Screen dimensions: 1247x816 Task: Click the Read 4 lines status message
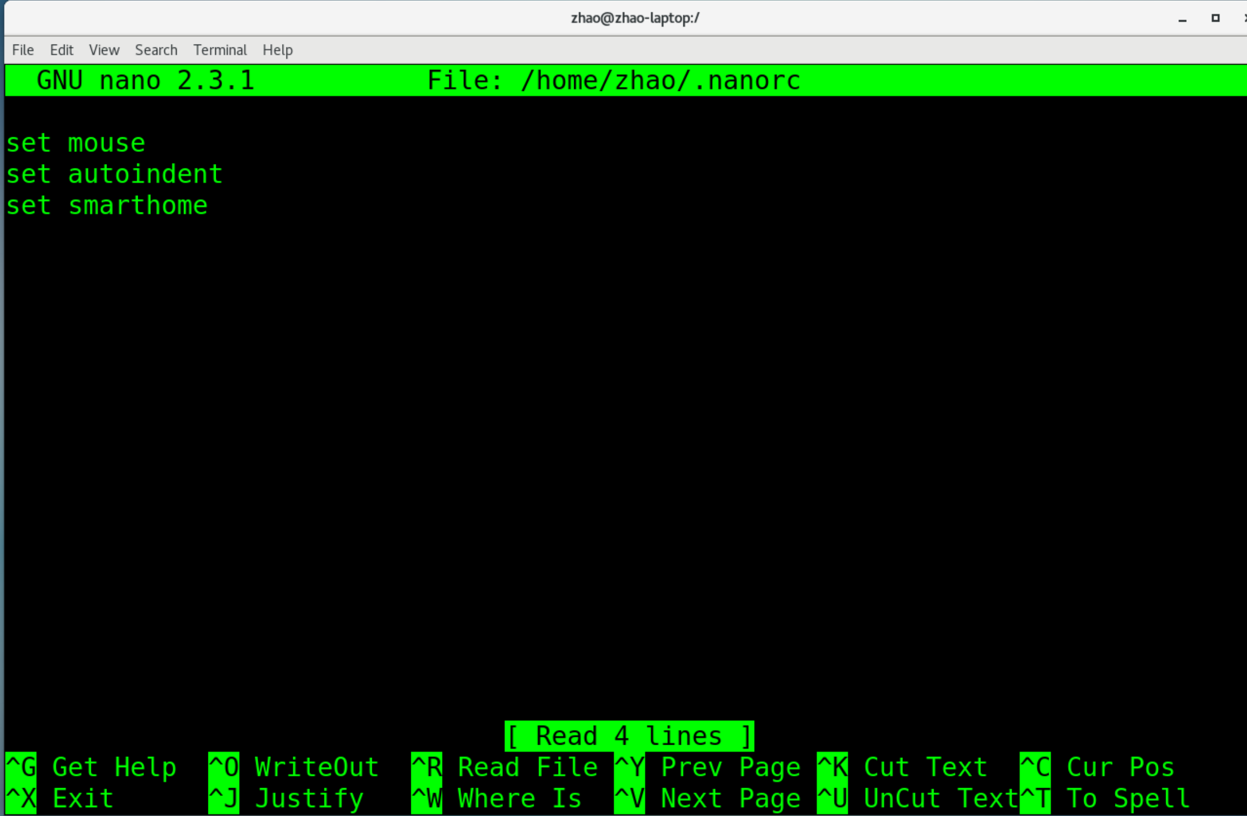click(629, 735)
